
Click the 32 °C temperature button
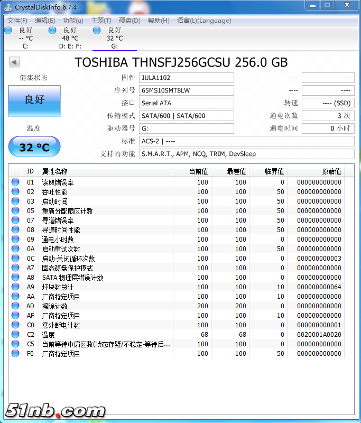tap(34, 147)
